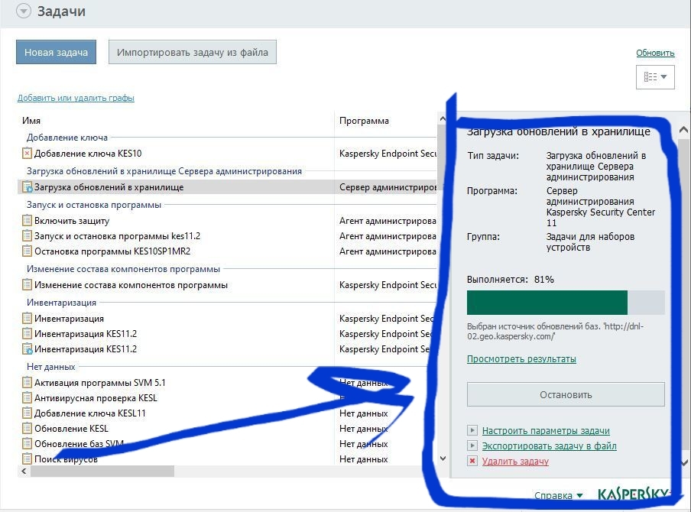The image size is (691, 512).
Task: Click icon next to Включить защиту
Action: (27, 220)
